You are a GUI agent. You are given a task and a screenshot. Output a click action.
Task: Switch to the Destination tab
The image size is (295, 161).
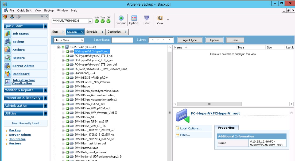117,32
